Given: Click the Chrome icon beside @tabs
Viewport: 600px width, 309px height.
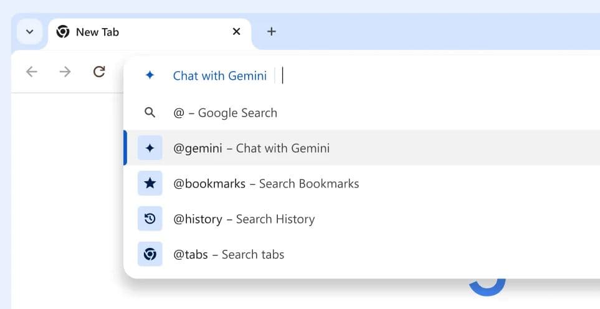Looking at the screenshot, I should [150, 254].
